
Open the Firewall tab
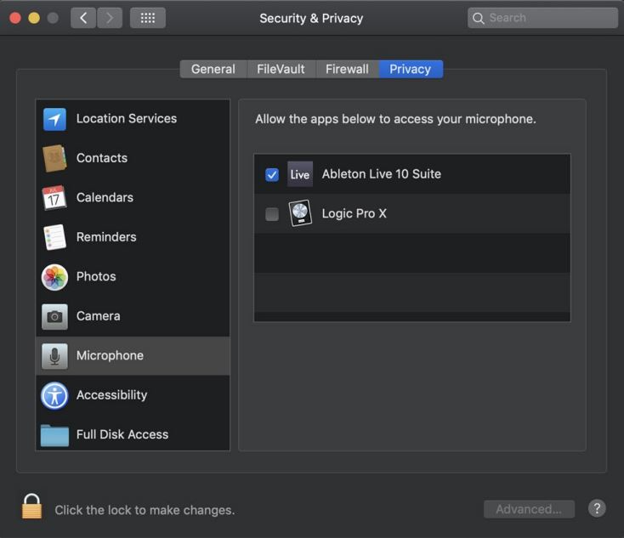click(347, 69)
